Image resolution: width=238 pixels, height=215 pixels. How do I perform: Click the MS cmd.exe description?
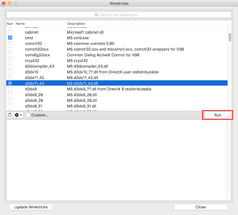(x=78, y=38)
